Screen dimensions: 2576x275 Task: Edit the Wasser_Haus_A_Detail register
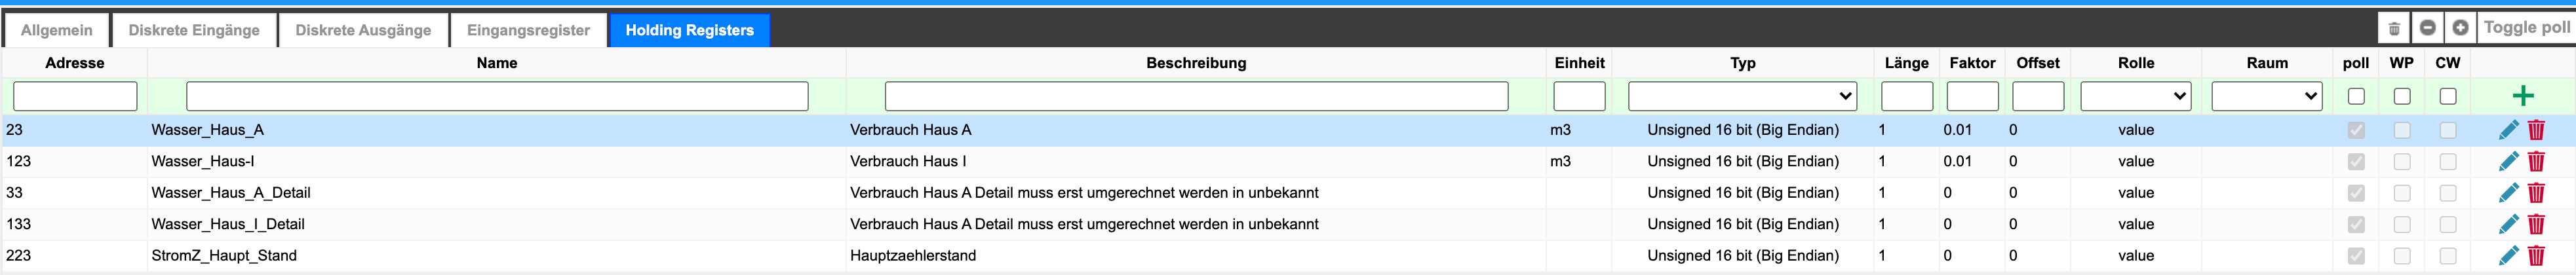(x=2508, y=193)
